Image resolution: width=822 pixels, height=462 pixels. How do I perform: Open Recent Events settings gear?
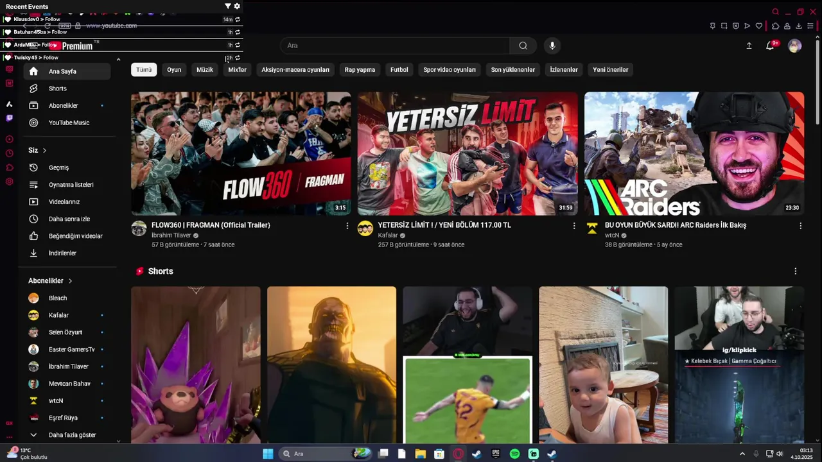point(237,6)
